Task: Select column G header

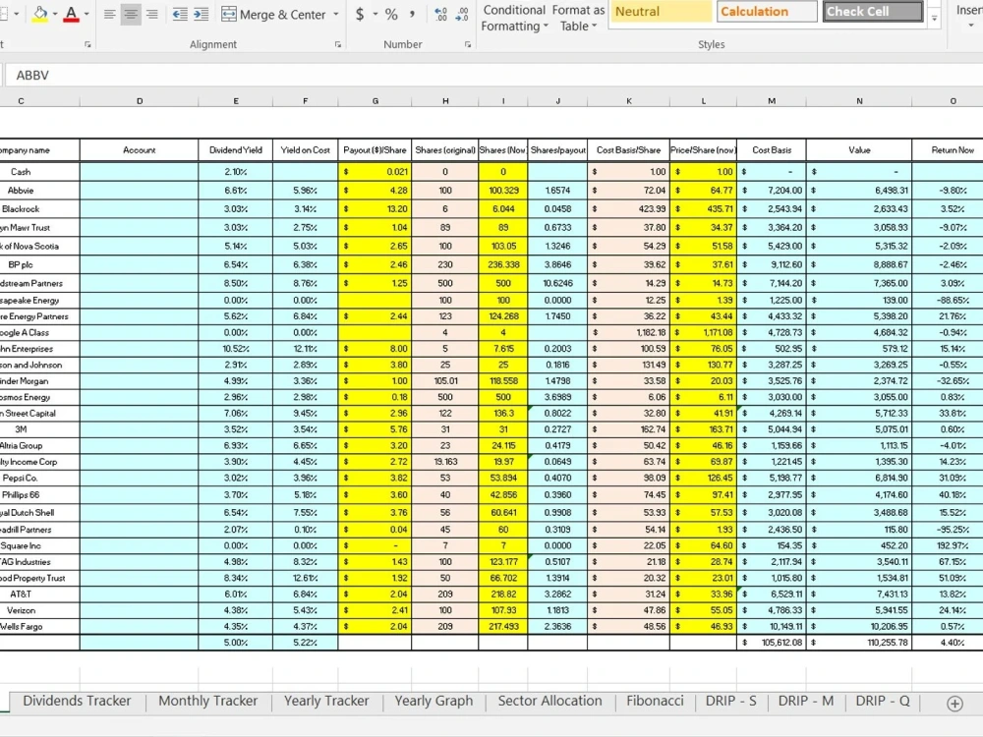Action: coord(375,101)
